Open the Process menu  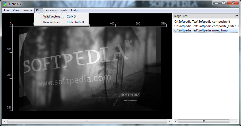coord(51,10)
